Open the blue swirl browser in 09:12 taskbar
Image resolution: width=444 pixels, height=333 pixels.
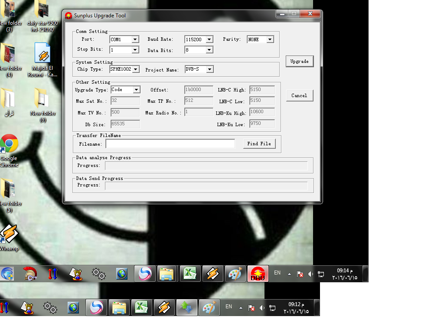(96, 307)
